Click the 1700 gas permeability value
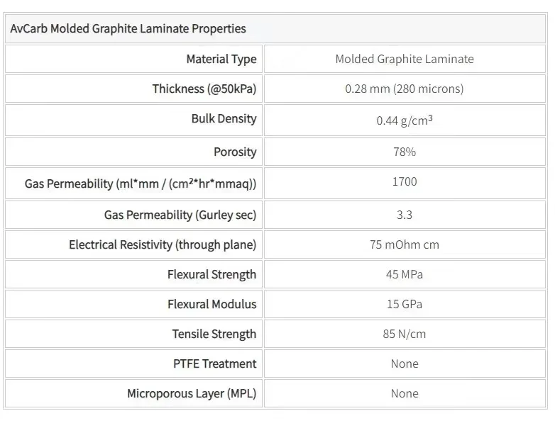The image size is (555, 423). click(x=404, y=182)
